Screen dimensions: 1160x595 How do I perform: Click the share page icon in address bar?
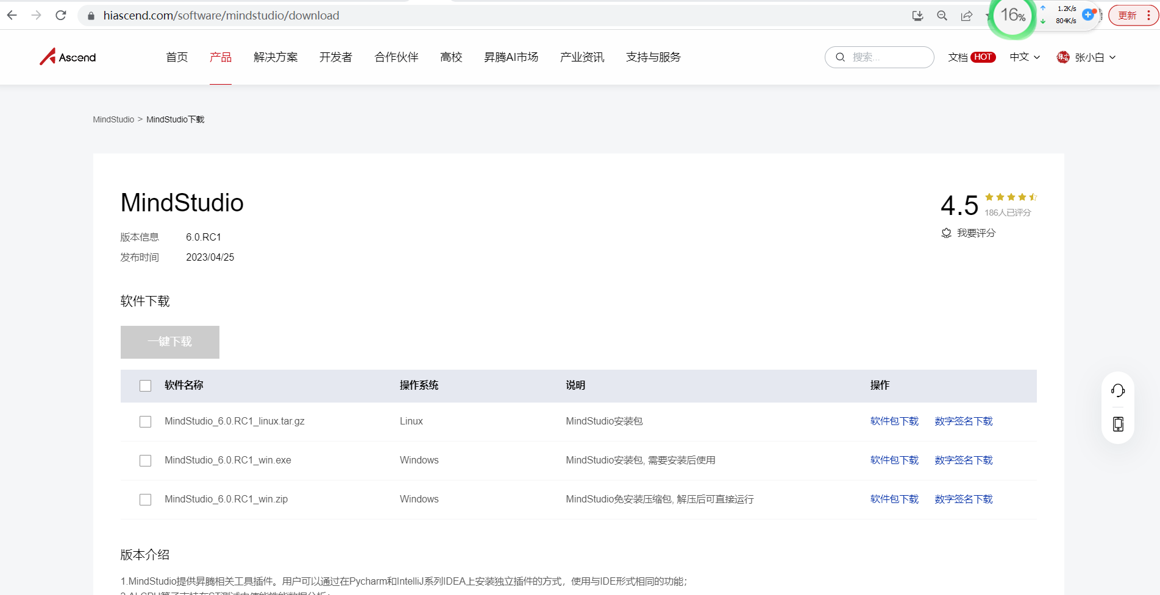(966, 16)
